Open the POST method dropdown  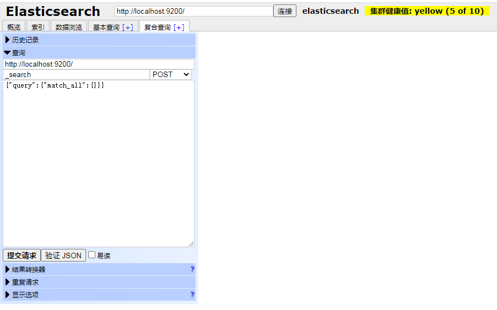(x=171, y=75)
